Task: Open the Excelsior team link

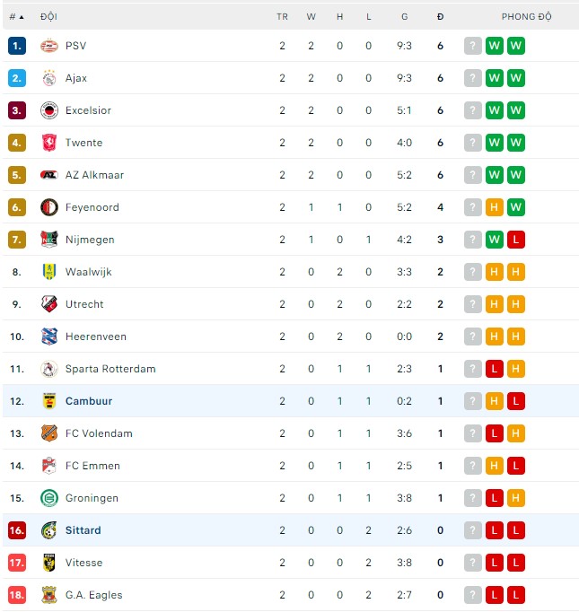Action: click(88, 110)
